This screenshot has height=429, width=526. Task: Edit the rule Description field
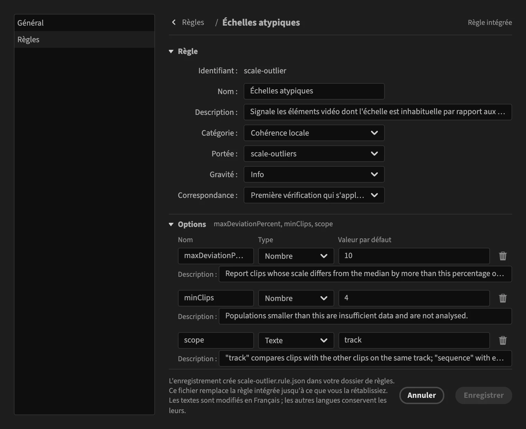[378, 112]
